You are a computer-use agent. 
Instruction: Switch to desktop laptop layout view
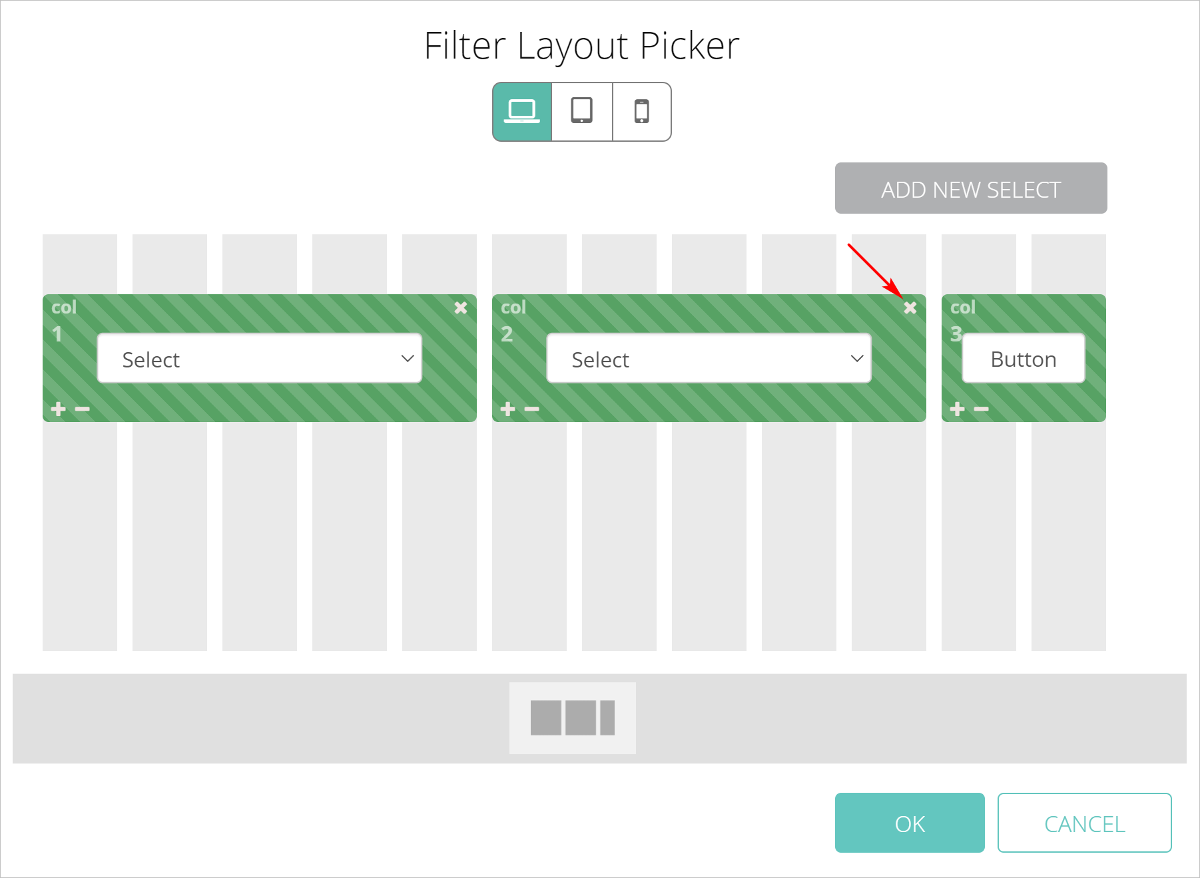click(x=522, y=112)
